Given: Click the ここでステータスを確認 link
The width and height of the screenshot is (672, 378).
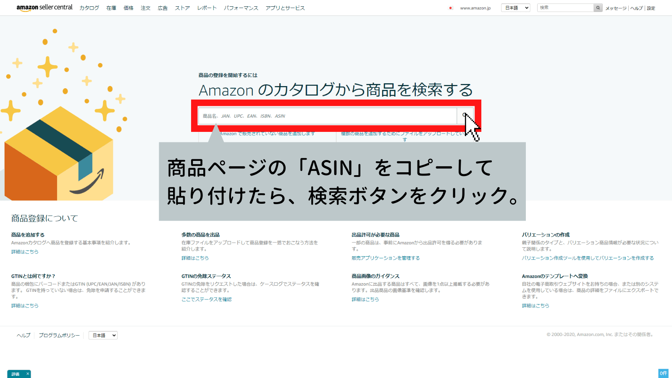Looking at the screenshot, I should 206,299.
